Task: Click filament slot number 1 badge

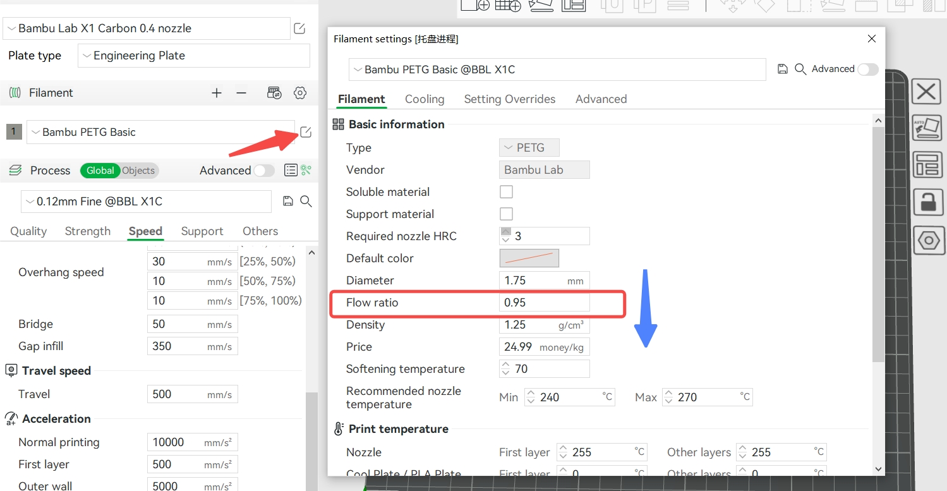Action: (14, 132)
